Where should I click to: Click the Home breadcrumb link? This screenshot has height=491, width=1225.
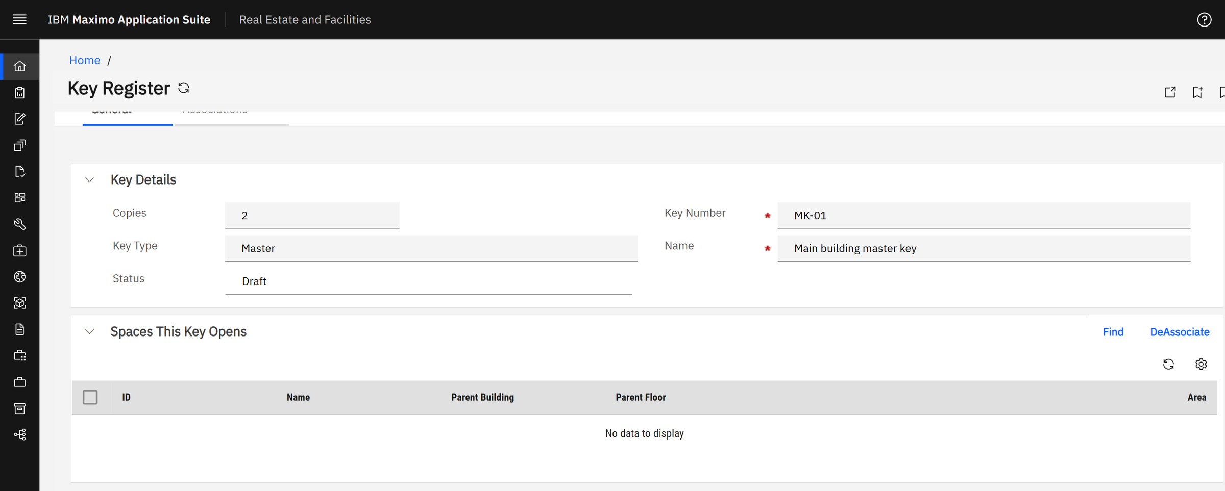point(85,60)
